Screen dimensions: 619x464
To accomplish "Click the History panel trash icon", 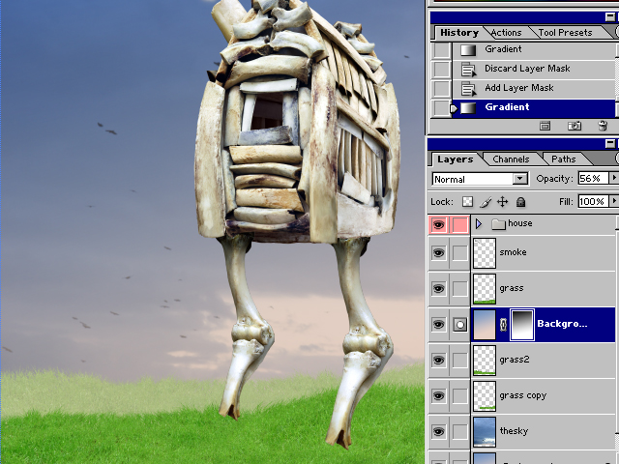I will point(603,126).
